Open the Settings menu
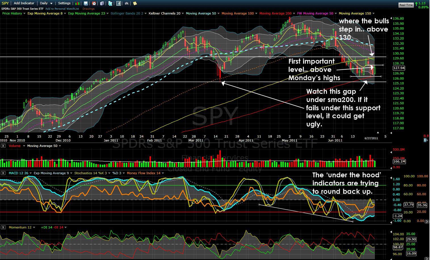 (x=64, y=3)
